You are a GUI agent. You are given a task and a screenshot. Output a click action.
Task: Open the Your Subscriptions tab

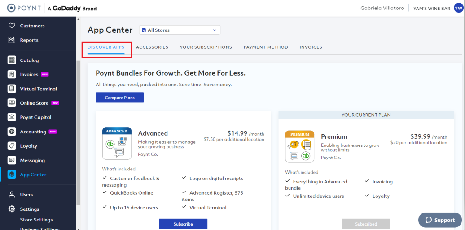[x=206, y=47]
